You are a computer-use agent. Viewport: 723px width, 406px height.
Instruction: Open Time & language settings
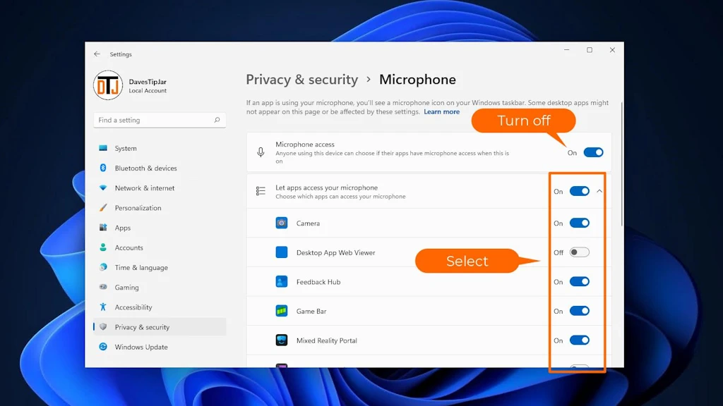point(160,267)
